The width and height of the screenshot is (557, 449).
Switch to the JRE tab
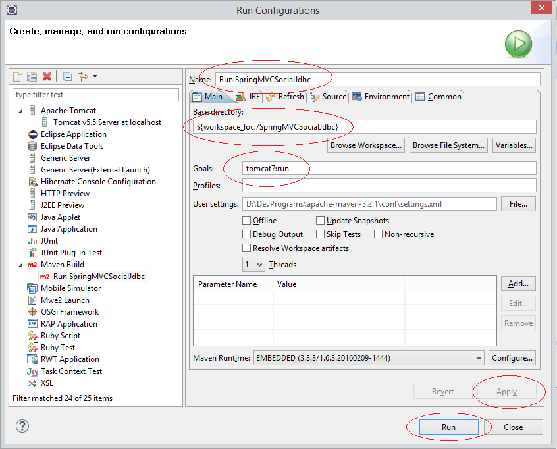click(248, 97)
